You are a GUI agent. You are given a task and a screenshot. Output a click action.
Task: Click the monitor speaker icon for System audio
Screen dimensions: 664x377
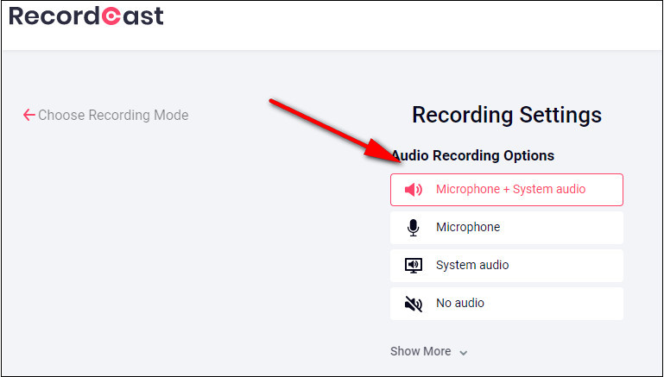[414, 266]
